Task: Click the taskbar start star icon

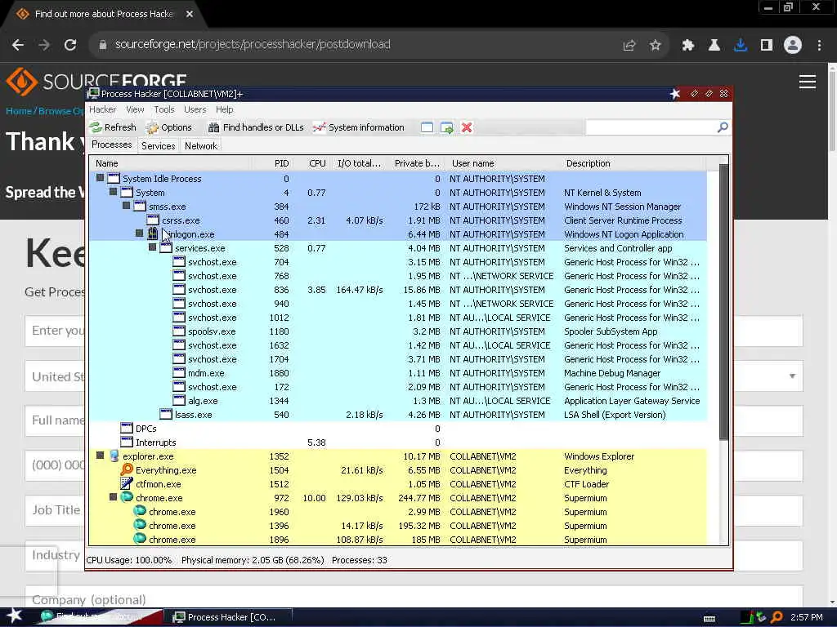Action: click(x=14, y=616)
